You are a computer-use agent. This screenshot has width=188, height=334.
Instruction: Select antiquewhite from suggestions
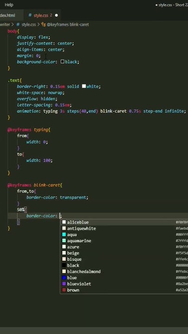[124, 228]
